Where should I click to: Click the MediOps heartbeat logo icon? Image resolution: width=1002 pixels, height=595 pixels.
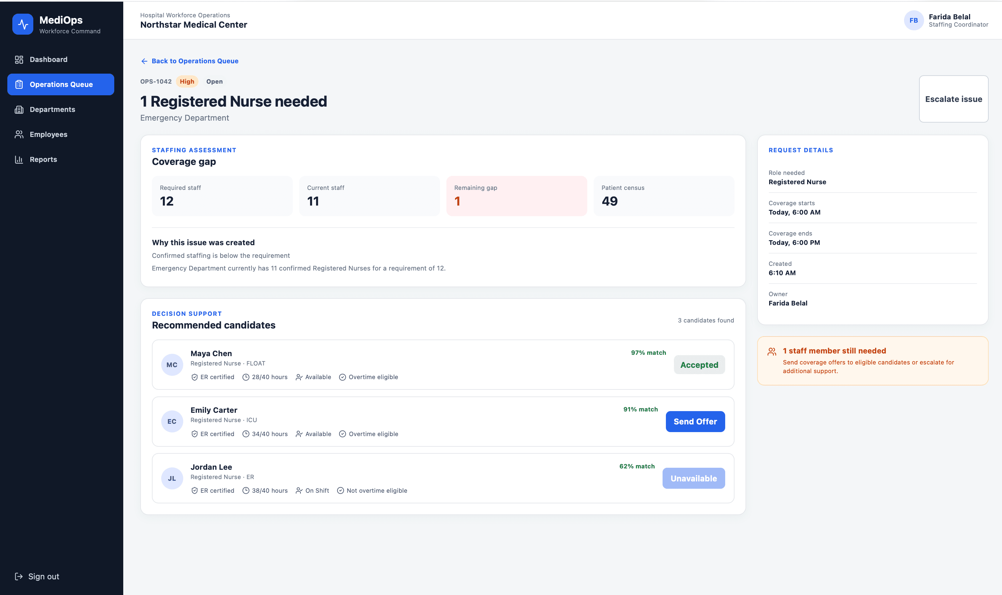coord(23,24)
